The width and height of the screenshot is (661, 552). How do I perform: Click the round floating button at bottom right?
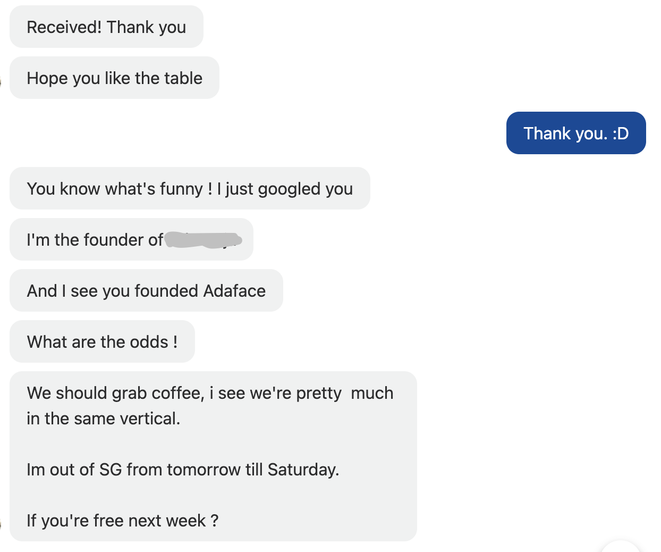[620, 548]
